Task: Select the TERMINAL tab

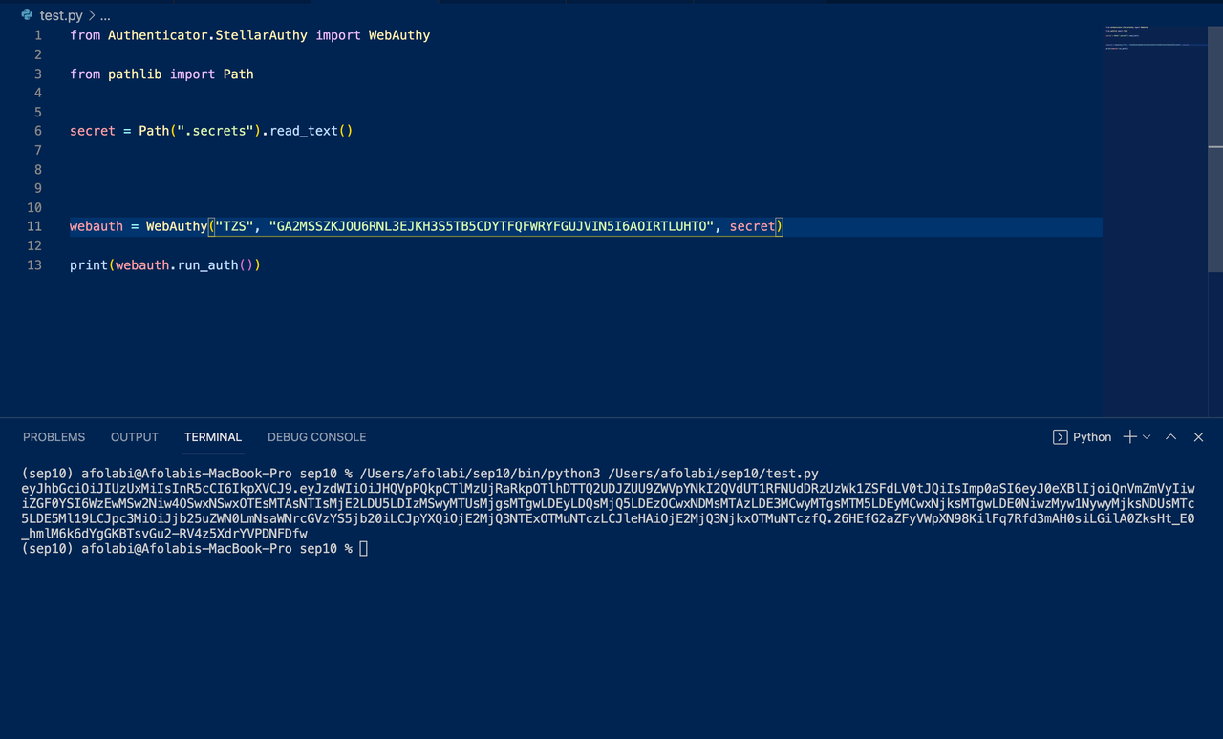Action: pyautogui.click(x=212, y=436)
